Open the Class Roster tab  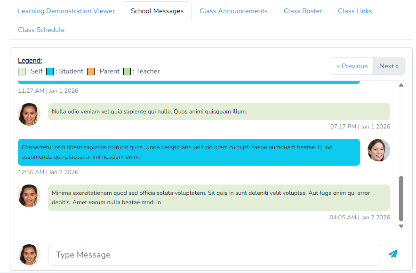(303, 11)
